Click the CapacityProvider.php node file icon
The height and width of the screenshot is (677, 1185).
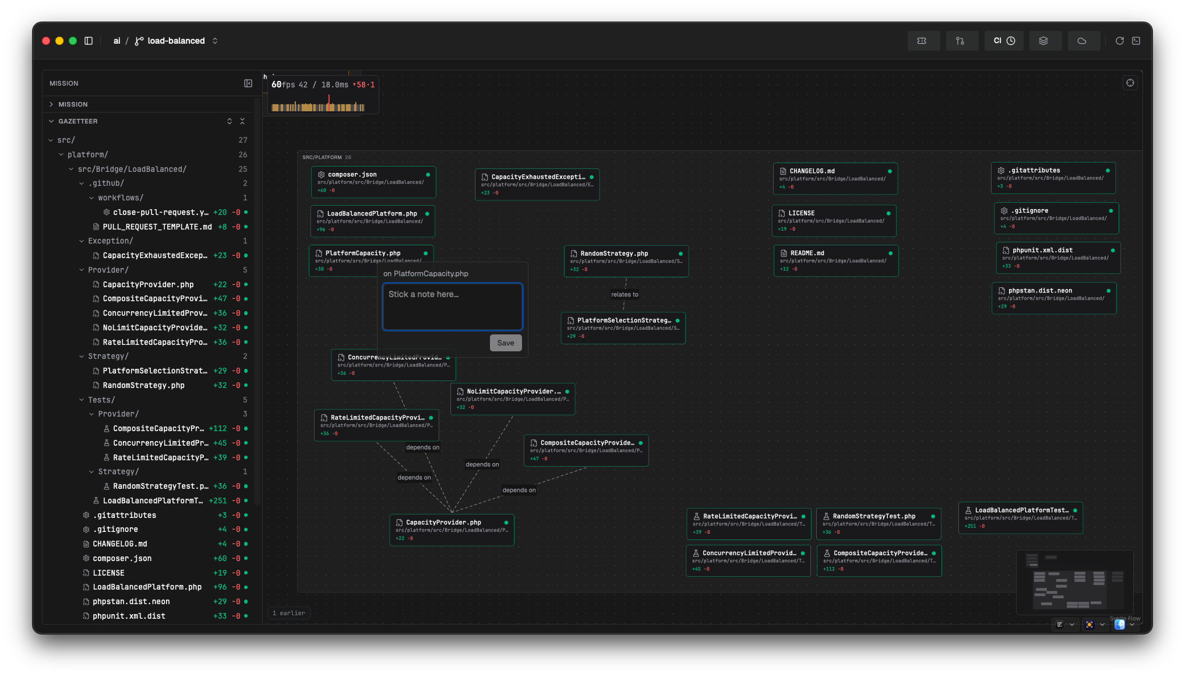pyautogui.click(x=399, y=522)
